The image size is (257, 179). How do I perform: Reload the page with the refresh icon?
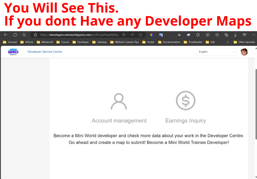pos(15,35)
